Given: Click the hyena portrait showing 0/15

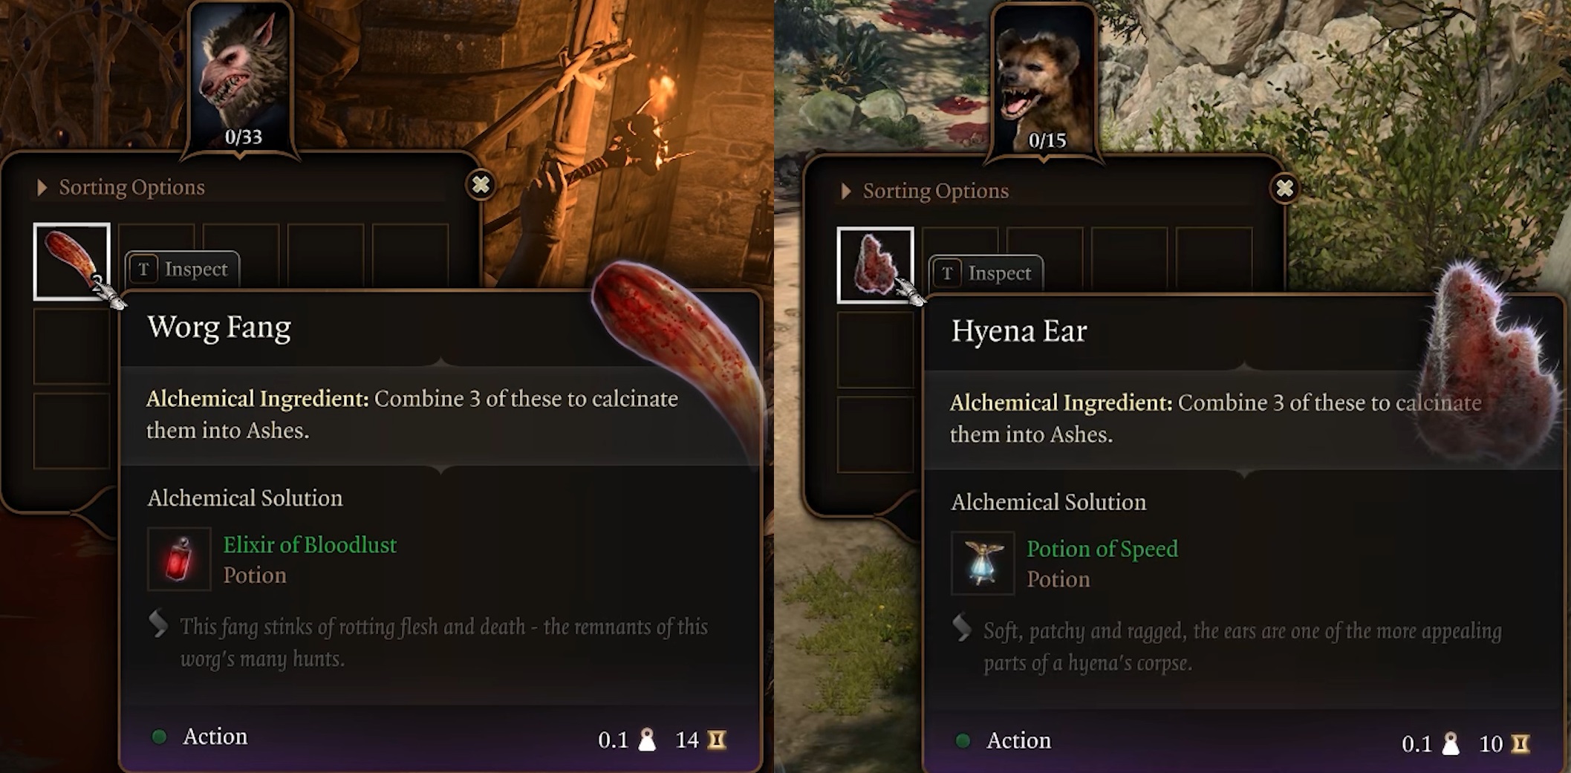Looking at the screenshot, I should 1044,82.
